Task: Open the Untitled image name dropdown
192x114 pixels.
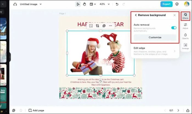Action: click(41, 4)
